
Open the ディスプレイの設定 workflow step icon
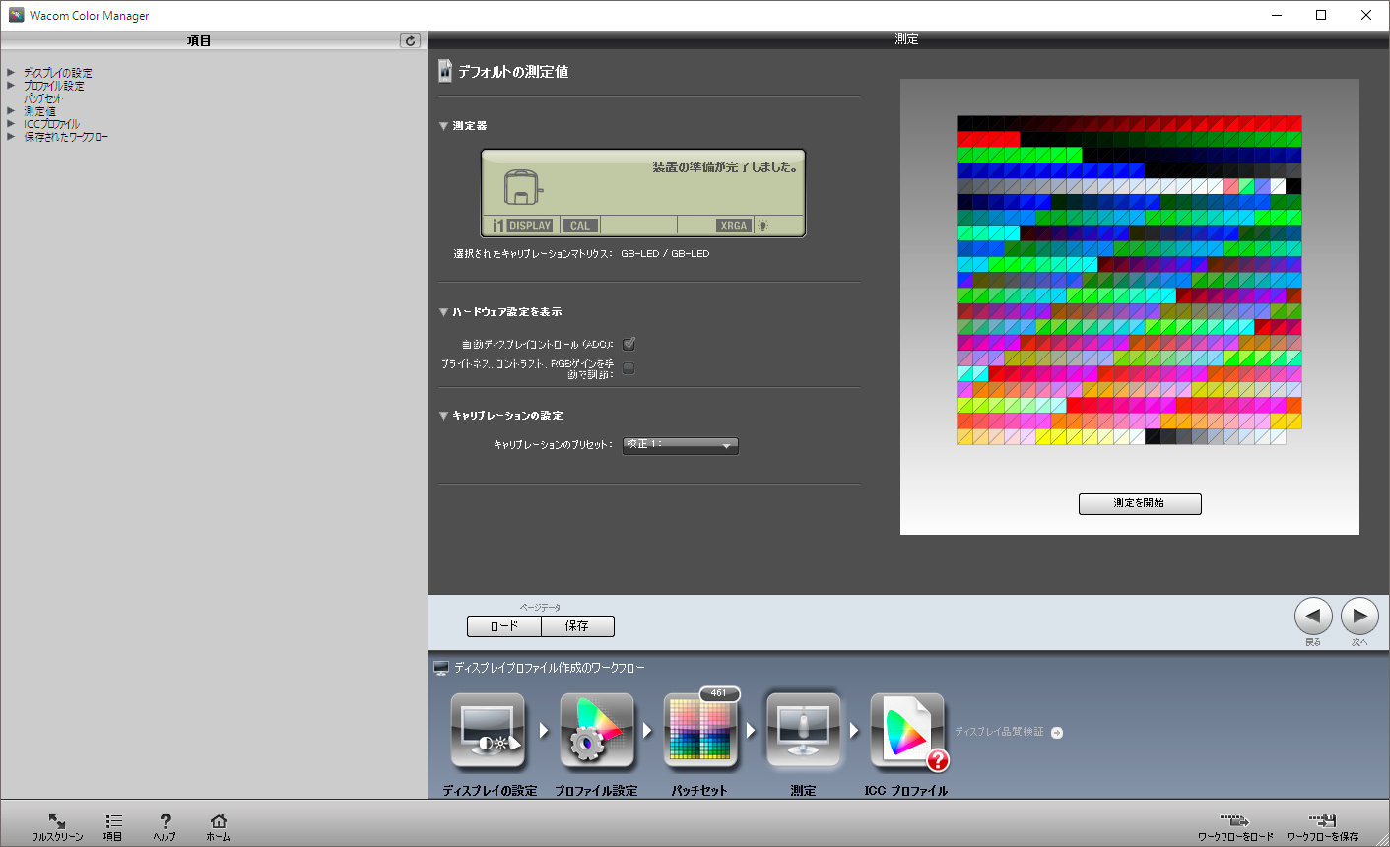coord(489,732)
